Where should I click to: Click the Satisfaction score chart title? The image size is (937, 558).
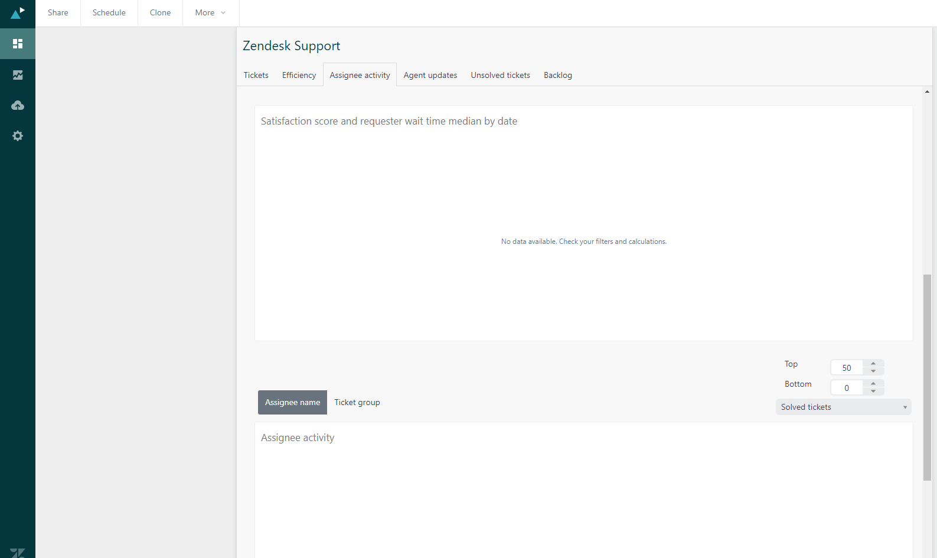click(x=389, y=121)
